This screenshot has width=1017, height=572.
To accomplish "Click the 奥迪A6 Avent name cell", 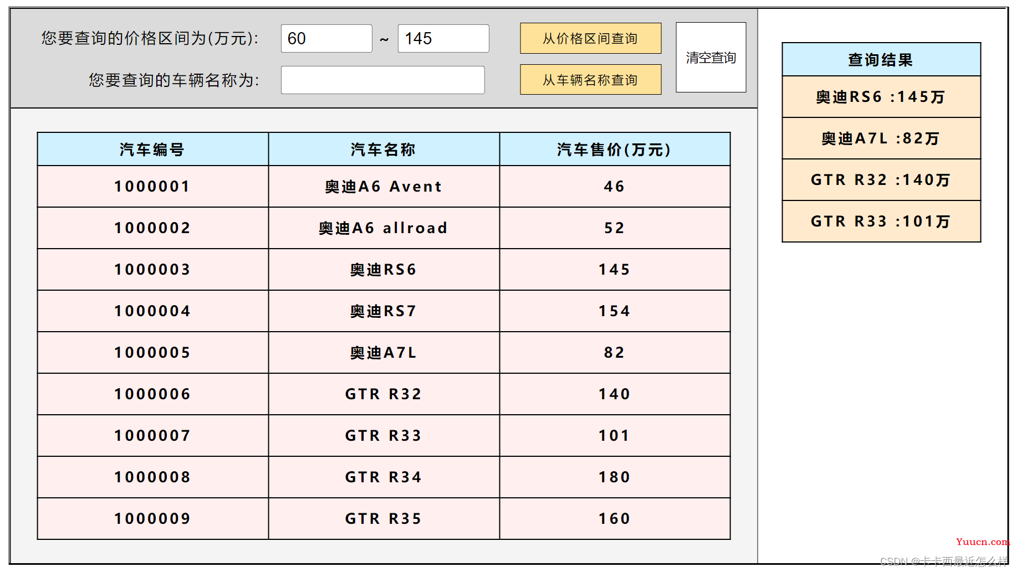I will (x=384, y=187).
